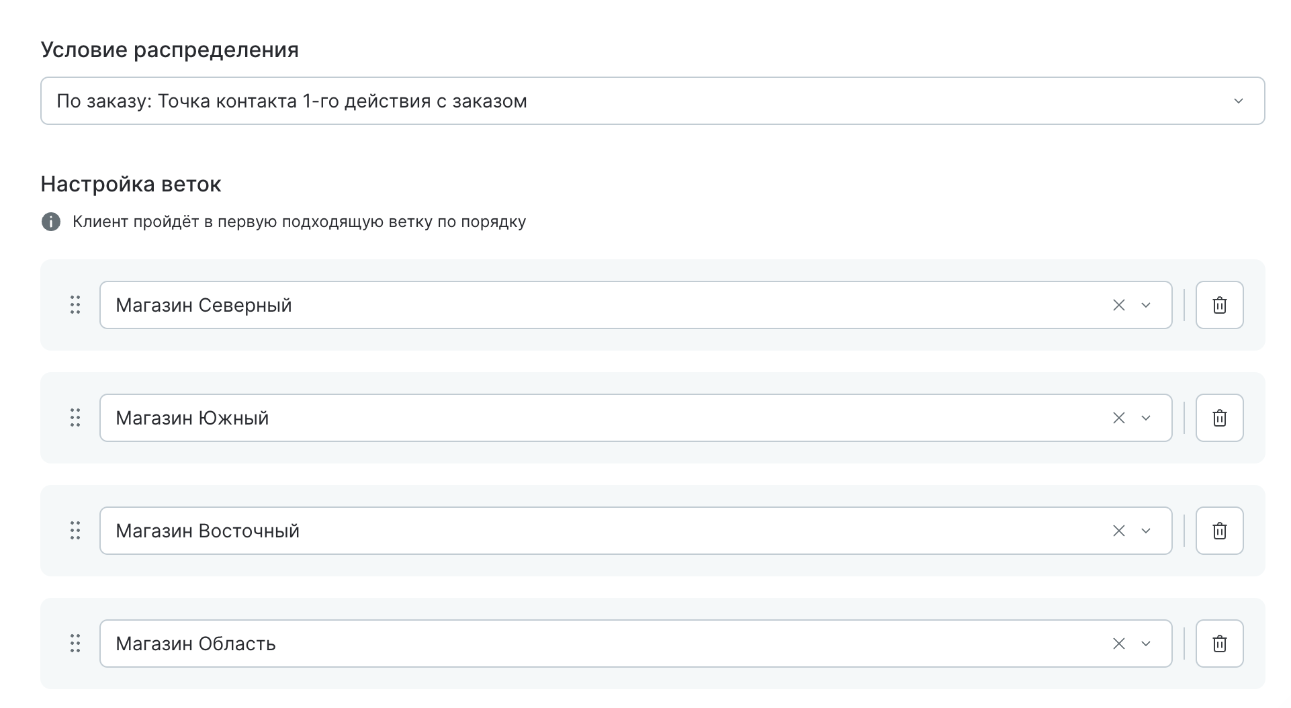Expand the Магазин Восточный dropdown chevron

(1146, 531)
